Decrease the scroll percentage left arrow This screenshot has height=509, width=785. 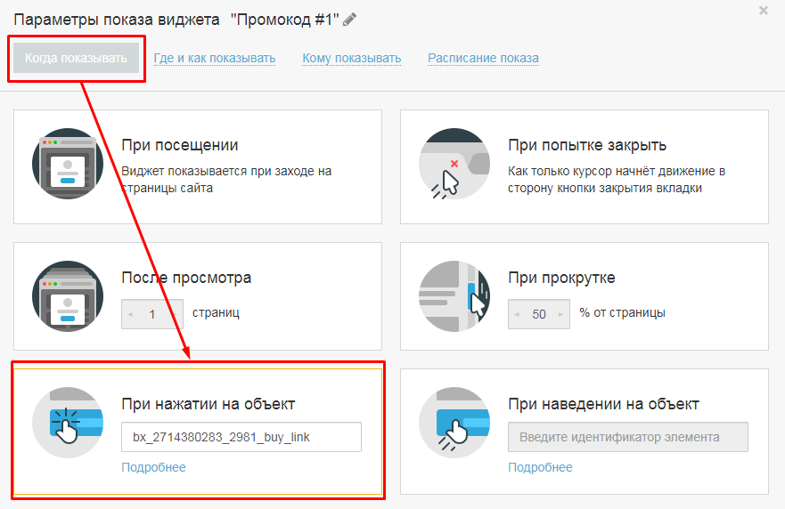517,314
